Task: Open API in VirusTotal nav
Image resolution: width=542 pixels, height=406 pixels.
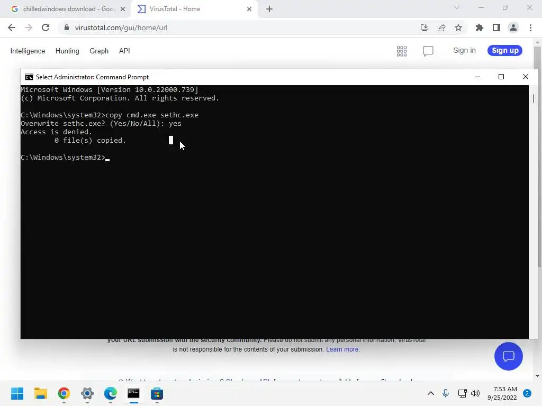Action: [x=124, y=51]
